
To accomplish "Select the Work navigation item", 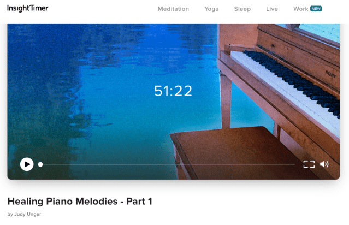I will point(300,9).
